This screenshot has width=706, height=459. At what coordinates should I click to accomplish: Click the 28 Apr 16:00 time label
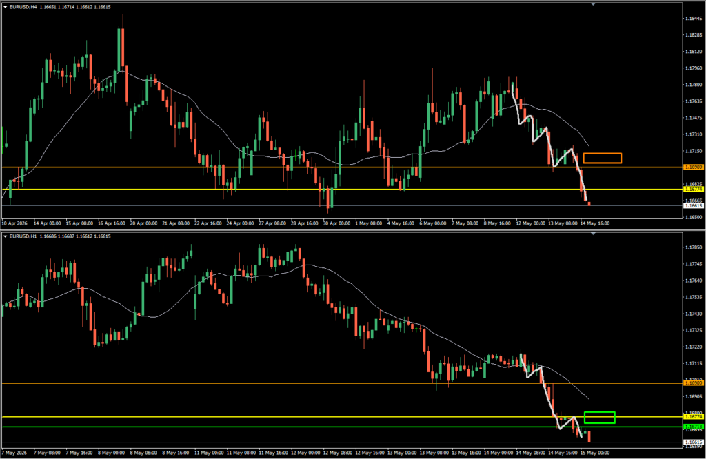(x=305, y=223)
